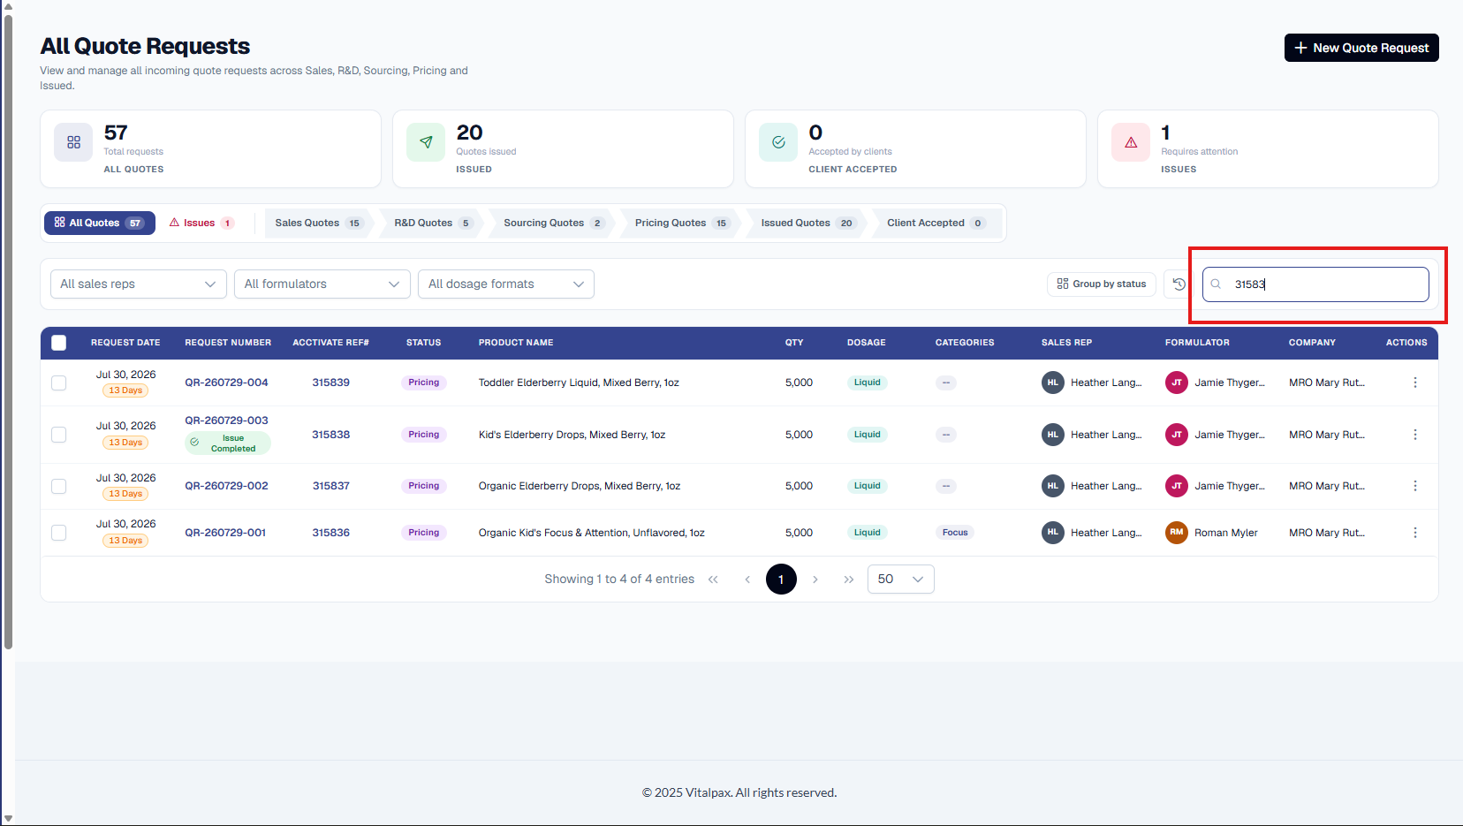Image resolution: width=1463 pixels, height=826 pixels.
Task: Click New Quote Request button
Action: (x=1361, y=48)
